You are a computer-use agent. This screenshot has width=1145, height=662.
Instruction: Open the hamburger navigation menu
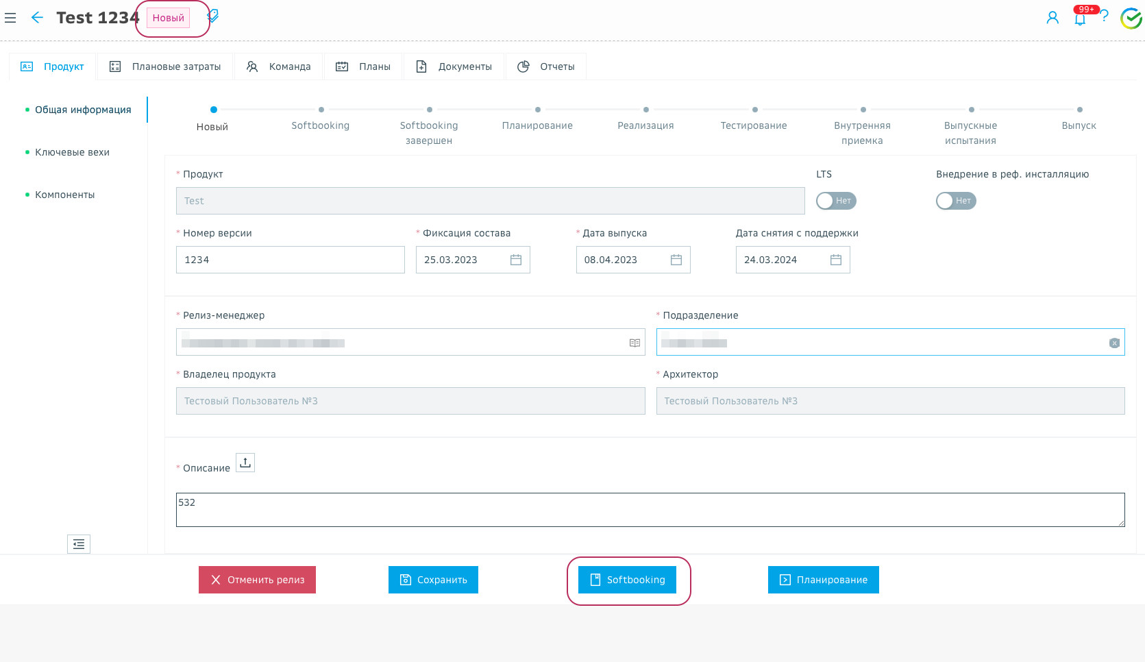[10, 18]
